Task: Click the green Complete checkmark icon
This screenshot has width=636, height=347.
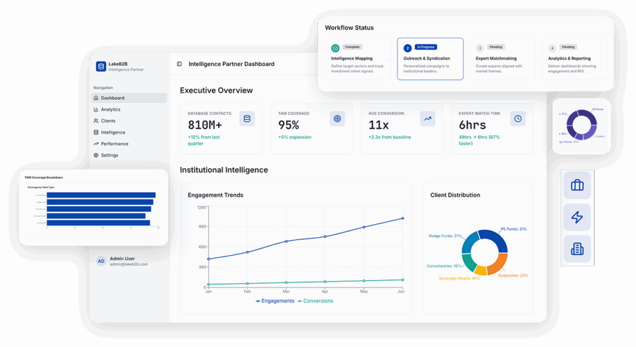Action: click(335, 48)
